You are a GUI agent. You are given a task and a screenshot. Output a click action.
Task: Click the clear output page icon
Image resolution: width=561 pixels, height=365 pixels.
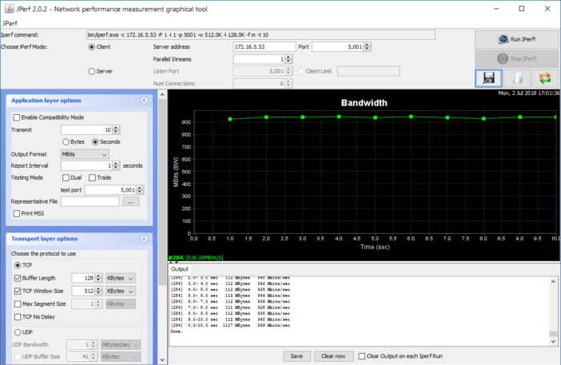(517, 78)
